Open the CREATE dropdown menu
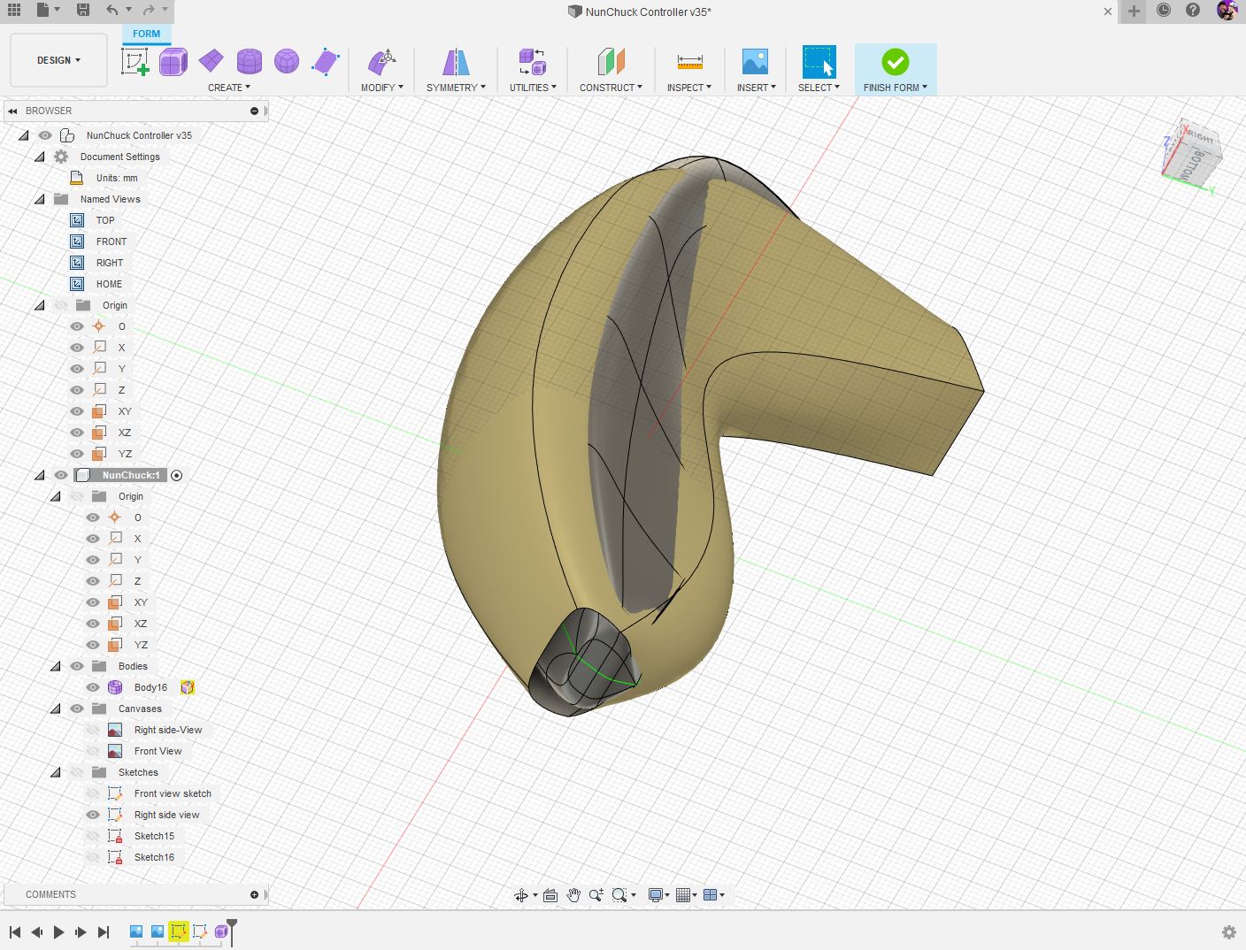This screenshot has height=950, width=1246. pyautogui.click(x=229, y=88)
